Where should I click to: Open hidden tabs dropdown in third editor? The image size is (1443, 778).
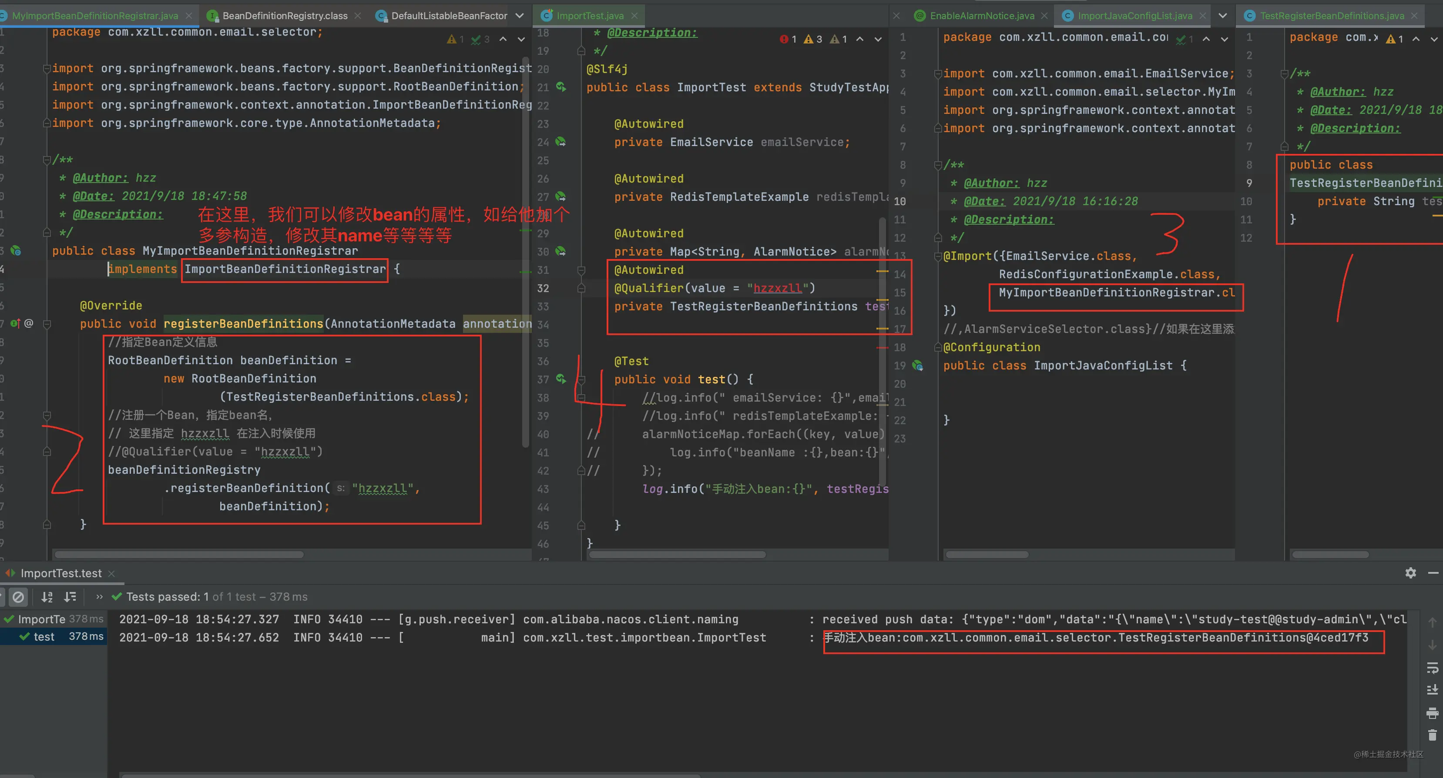click(1223, 16)
